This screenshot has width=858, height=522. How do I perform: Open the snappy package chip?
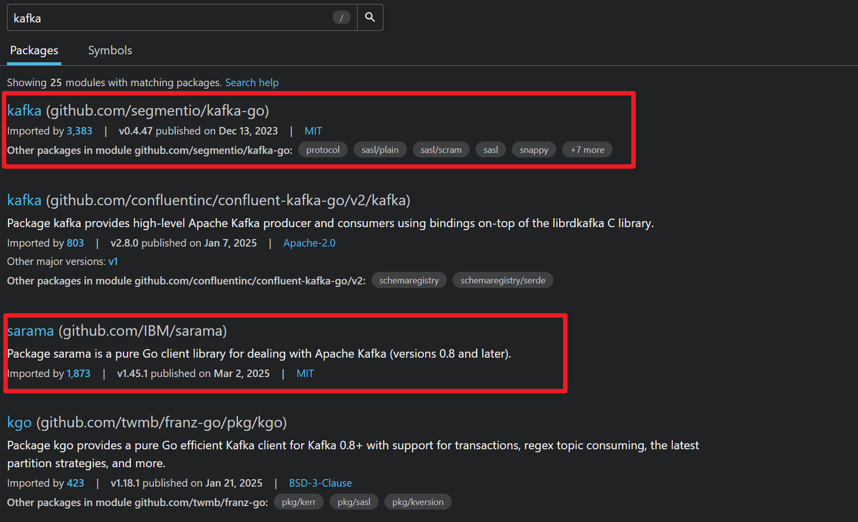534,150
